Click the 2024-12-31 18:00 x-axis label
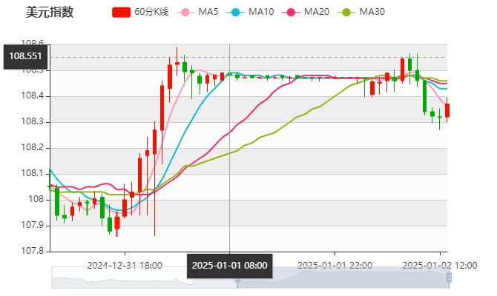Screen dimensions: 497x296 click(x=125, y=264)
